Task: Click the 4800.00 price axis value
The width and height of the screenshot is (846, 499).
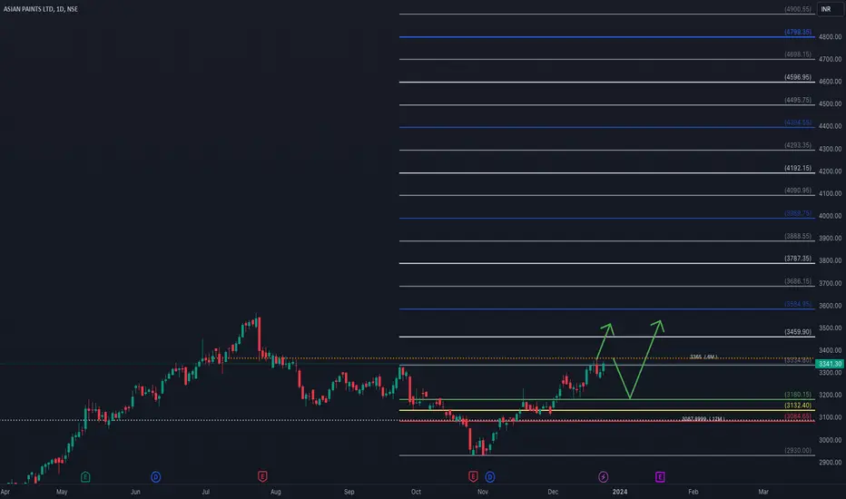Action: pos(830,37)
